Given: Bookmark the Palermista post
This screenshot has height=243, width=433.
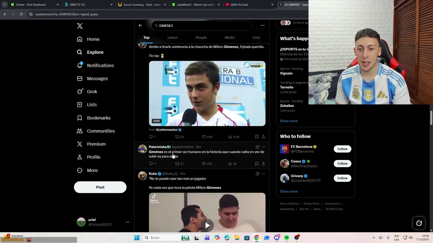Looking at the screenshot, I should point(257,164).
